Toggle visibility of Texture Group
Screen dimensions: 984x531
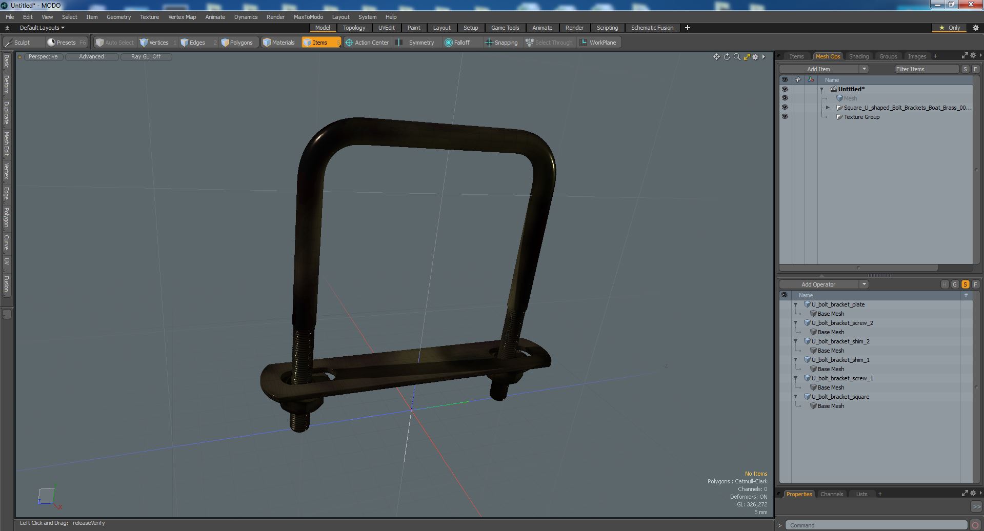point(785,117)
